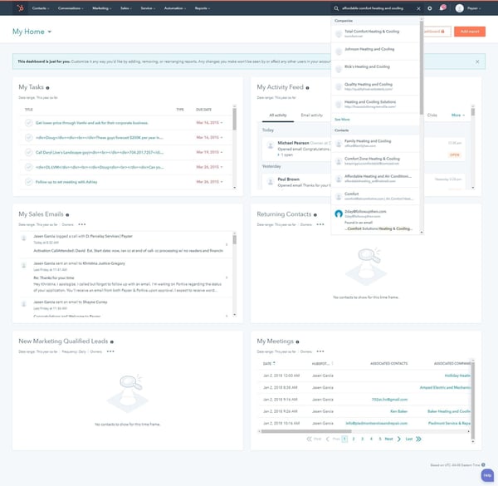Mark the first task complete
The height and width of the screenshot is (486, 498).
[x=28, y=123]
